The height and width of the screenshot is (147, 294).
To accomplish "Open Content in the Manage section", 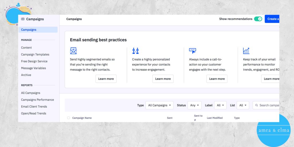I will click(x=26, y=48).
